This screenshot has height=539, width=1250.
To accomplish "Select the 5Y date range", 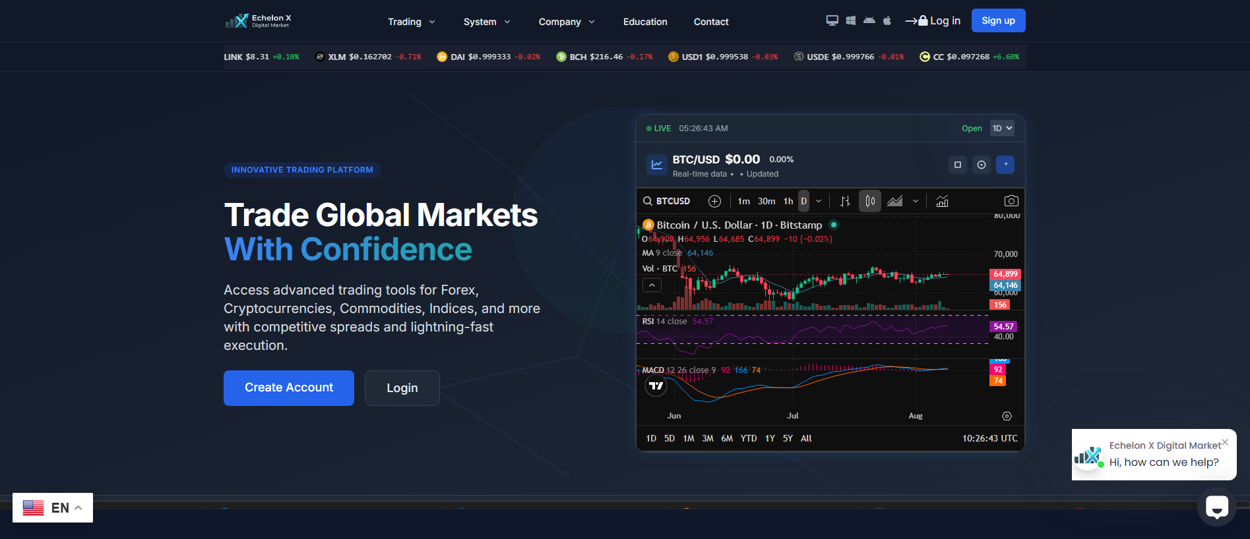I will point(788,438).
